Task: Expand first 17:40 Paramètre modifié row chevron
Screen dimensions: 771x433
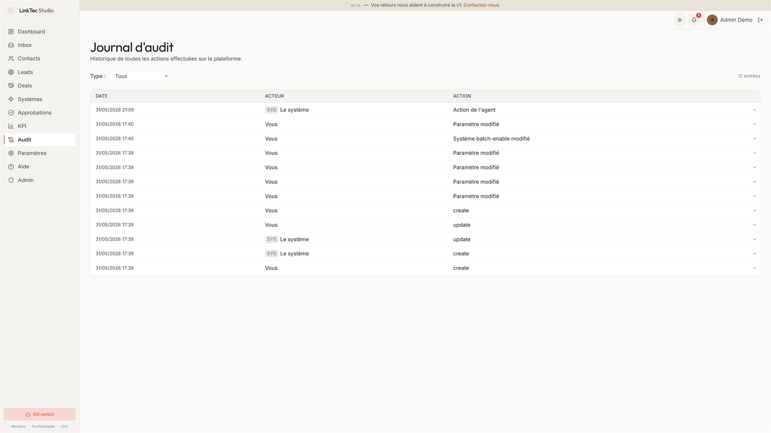Action: pos(755,124)
